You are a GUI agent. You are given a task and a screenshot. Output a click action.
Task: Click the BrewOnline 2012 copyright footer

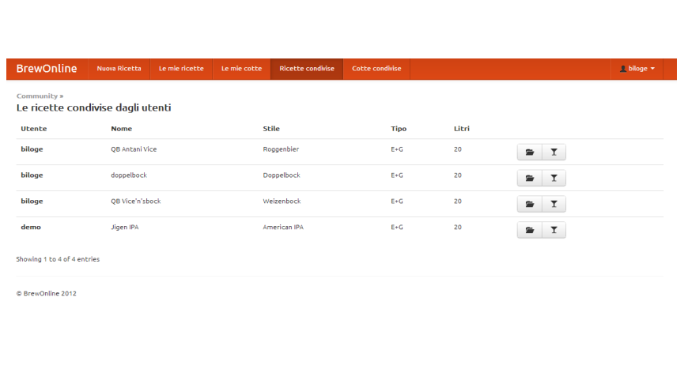pos(46,293)
